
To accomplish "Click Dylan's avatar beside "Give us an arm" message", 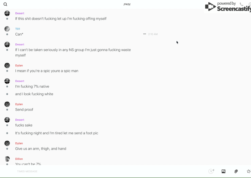I will click(7, 143).
